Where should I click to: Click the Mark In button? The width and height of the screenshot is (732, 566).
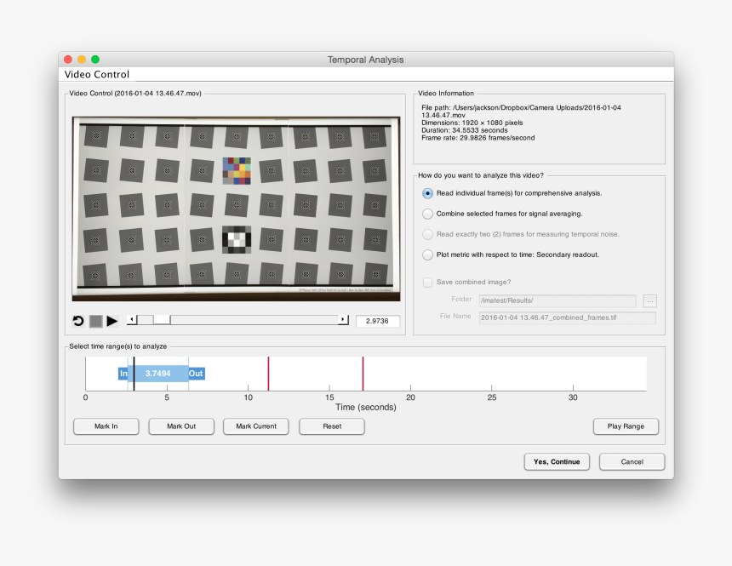[106, 426]
